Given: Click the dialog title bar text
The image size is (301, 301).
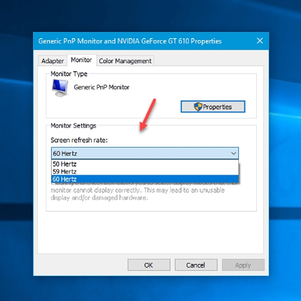Looking at the screenshot, I should pos(130,41).
